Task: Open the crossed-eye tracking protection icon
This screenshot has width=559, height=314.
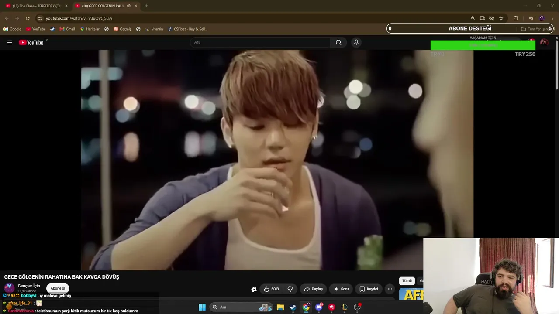Action: pos(491,18)
